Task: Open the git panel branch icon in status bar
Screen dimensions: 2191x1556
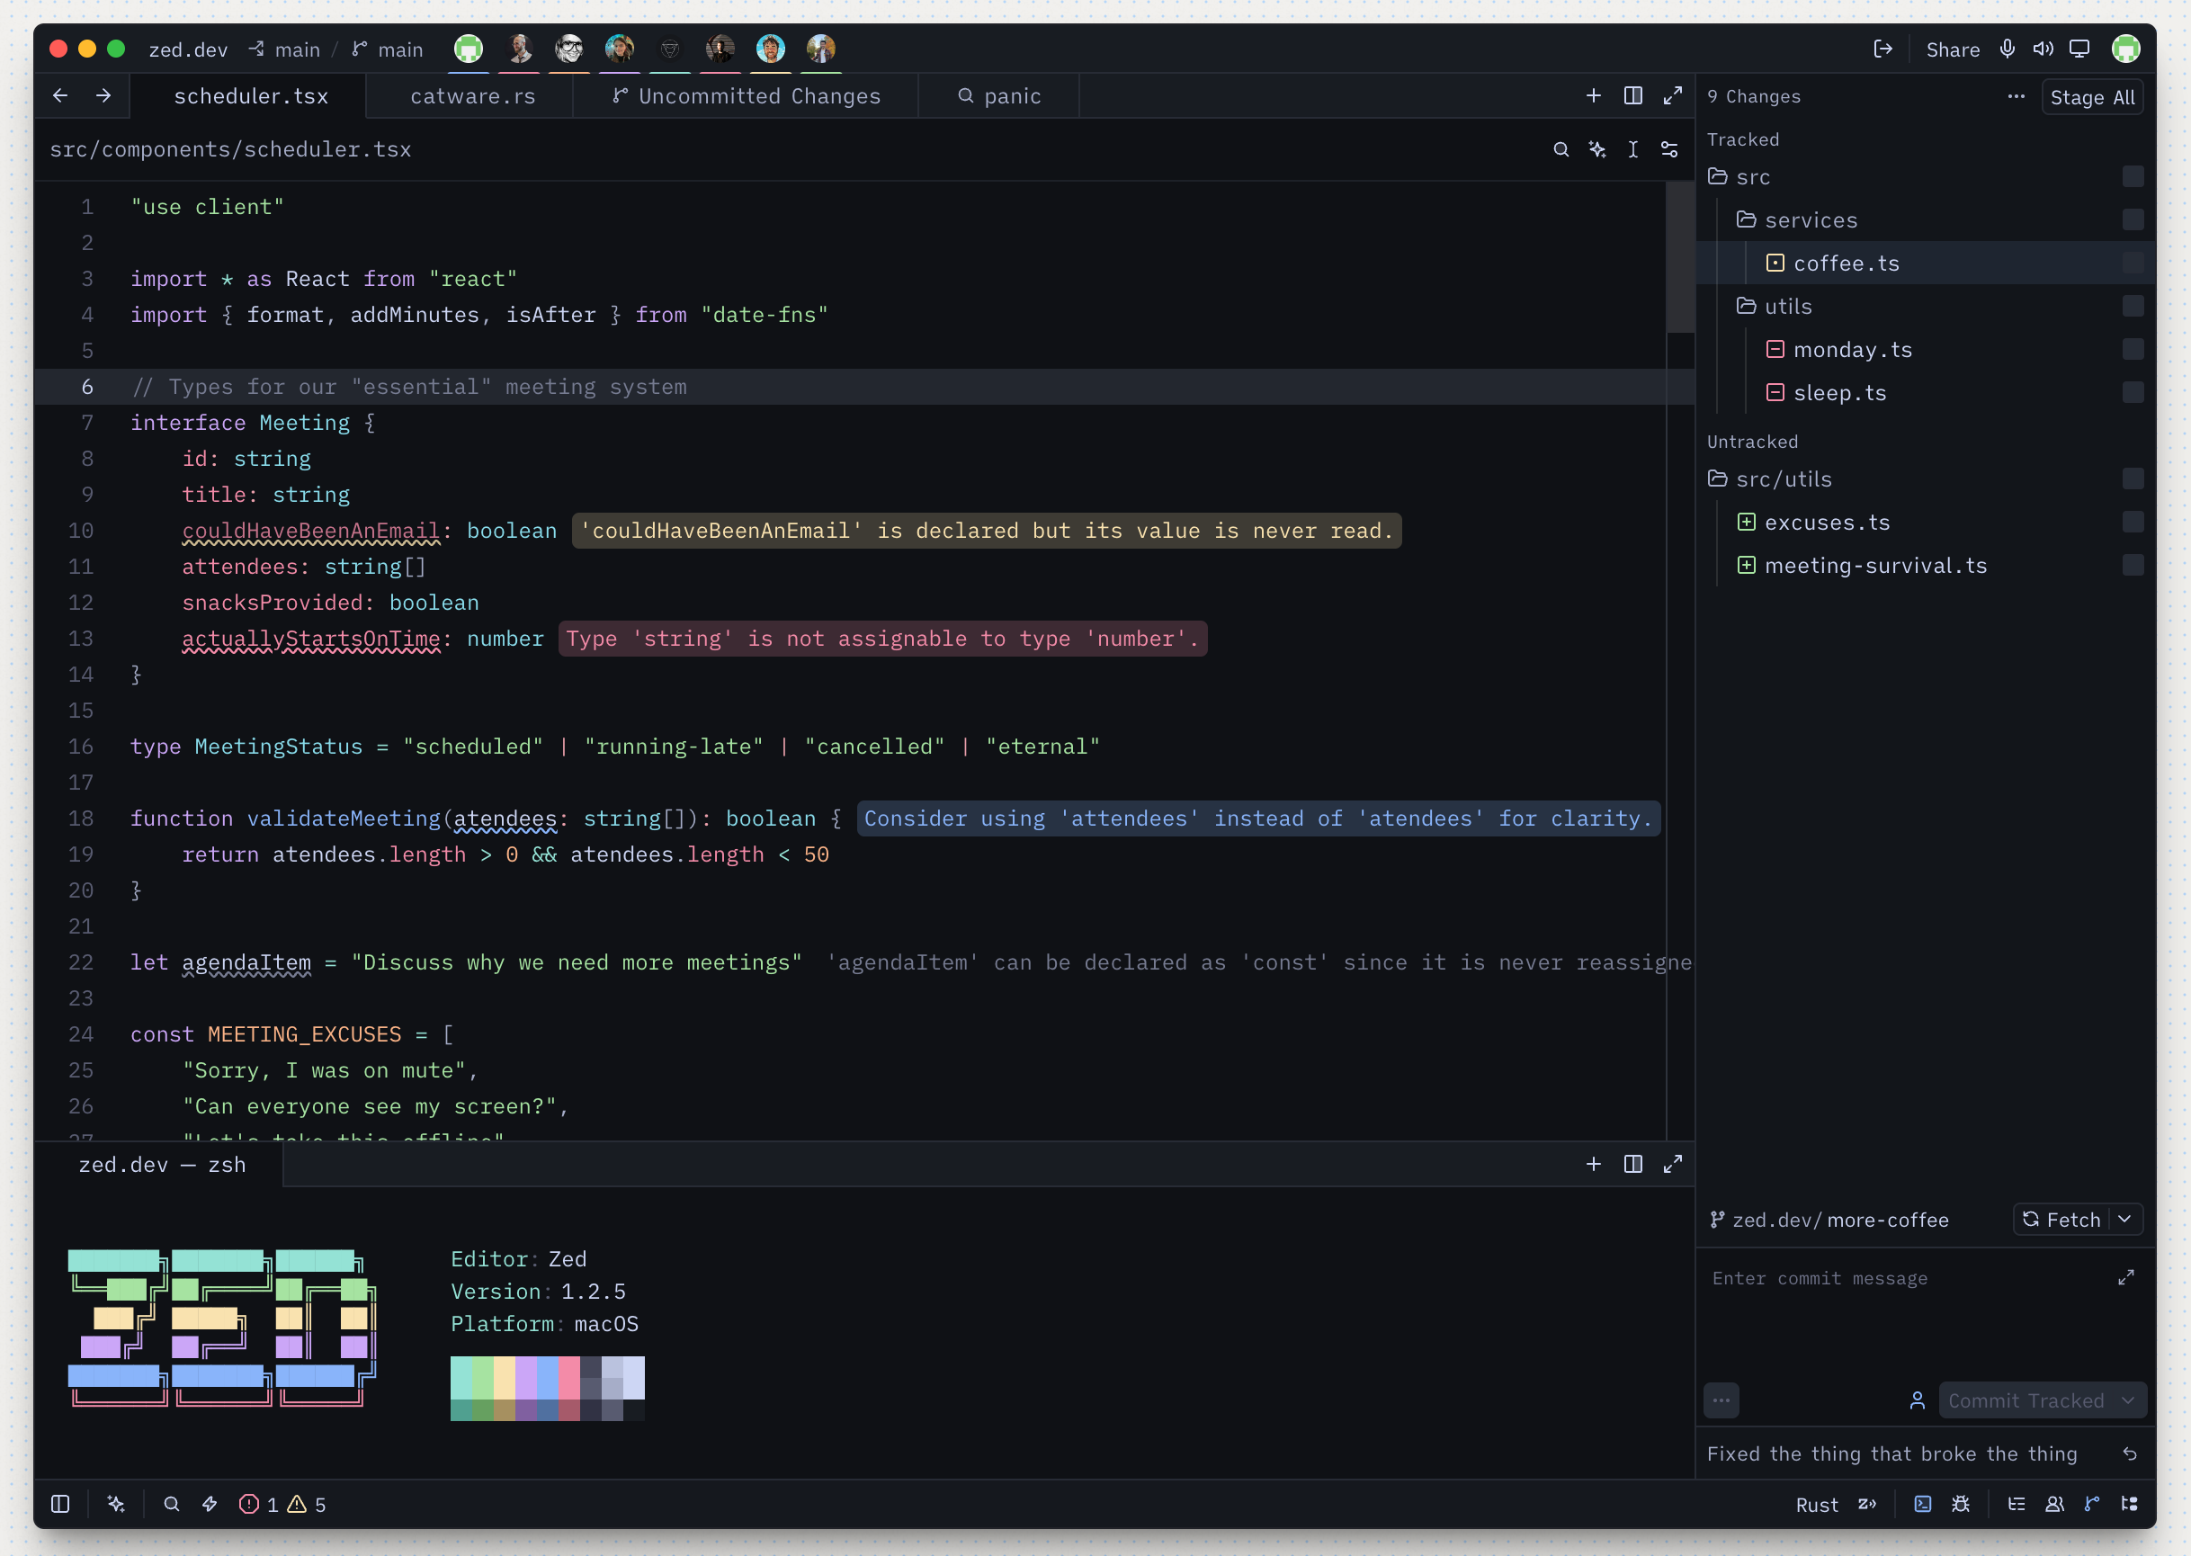Action: pyautogui.click(x=2091, y=1504)
